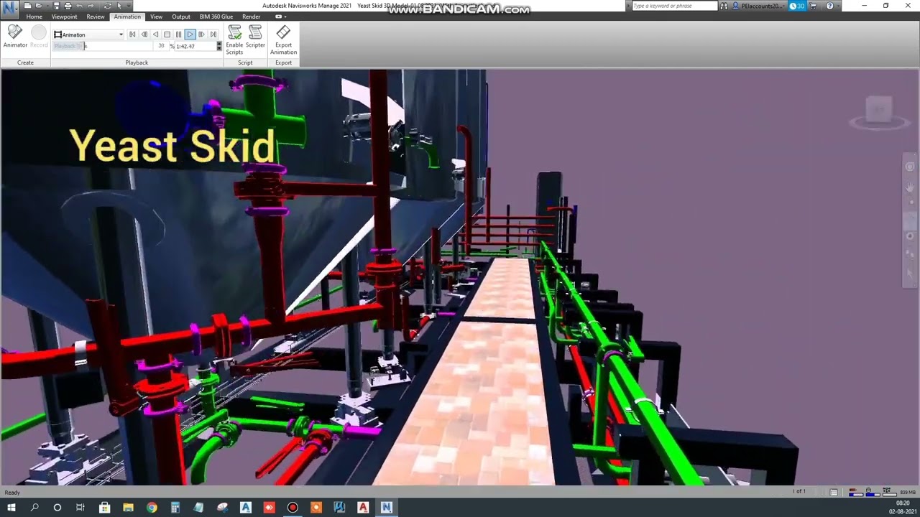Click the binoculars search icon

pyautogui.click(x=724, y=6)
